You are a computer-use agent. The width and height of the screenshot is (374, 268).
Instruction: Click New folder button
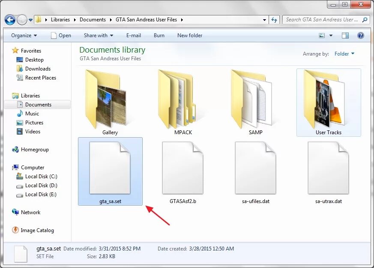pyautogui.click(x=190, y=35)
